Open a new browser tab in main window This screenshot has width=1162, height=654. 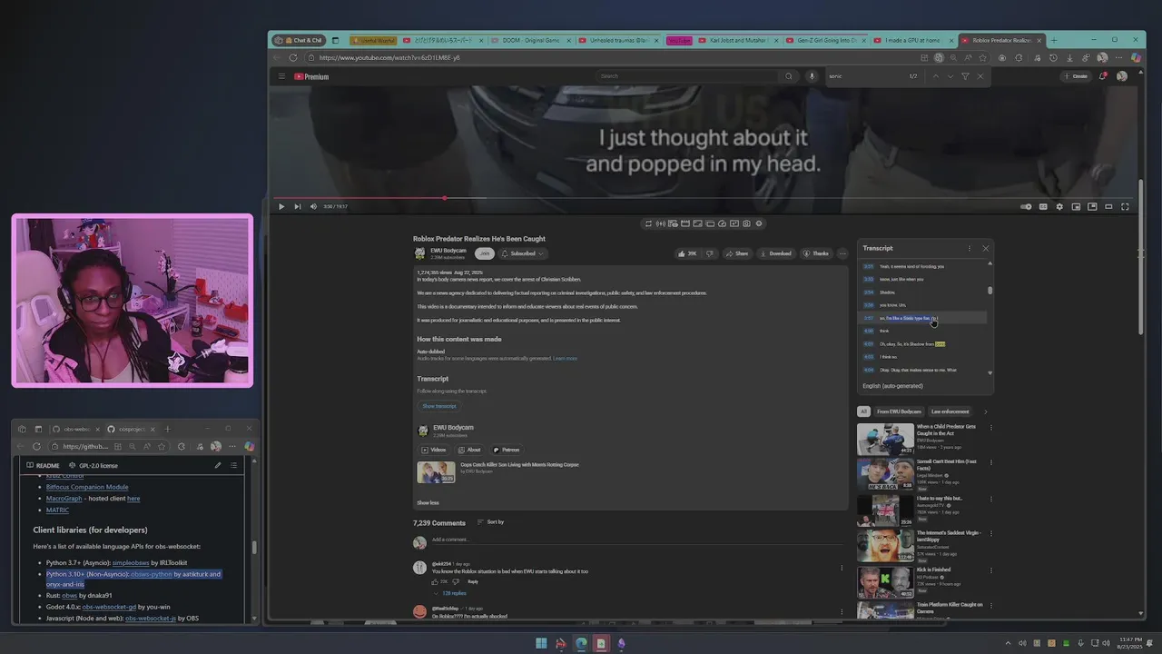[1054, 40]
